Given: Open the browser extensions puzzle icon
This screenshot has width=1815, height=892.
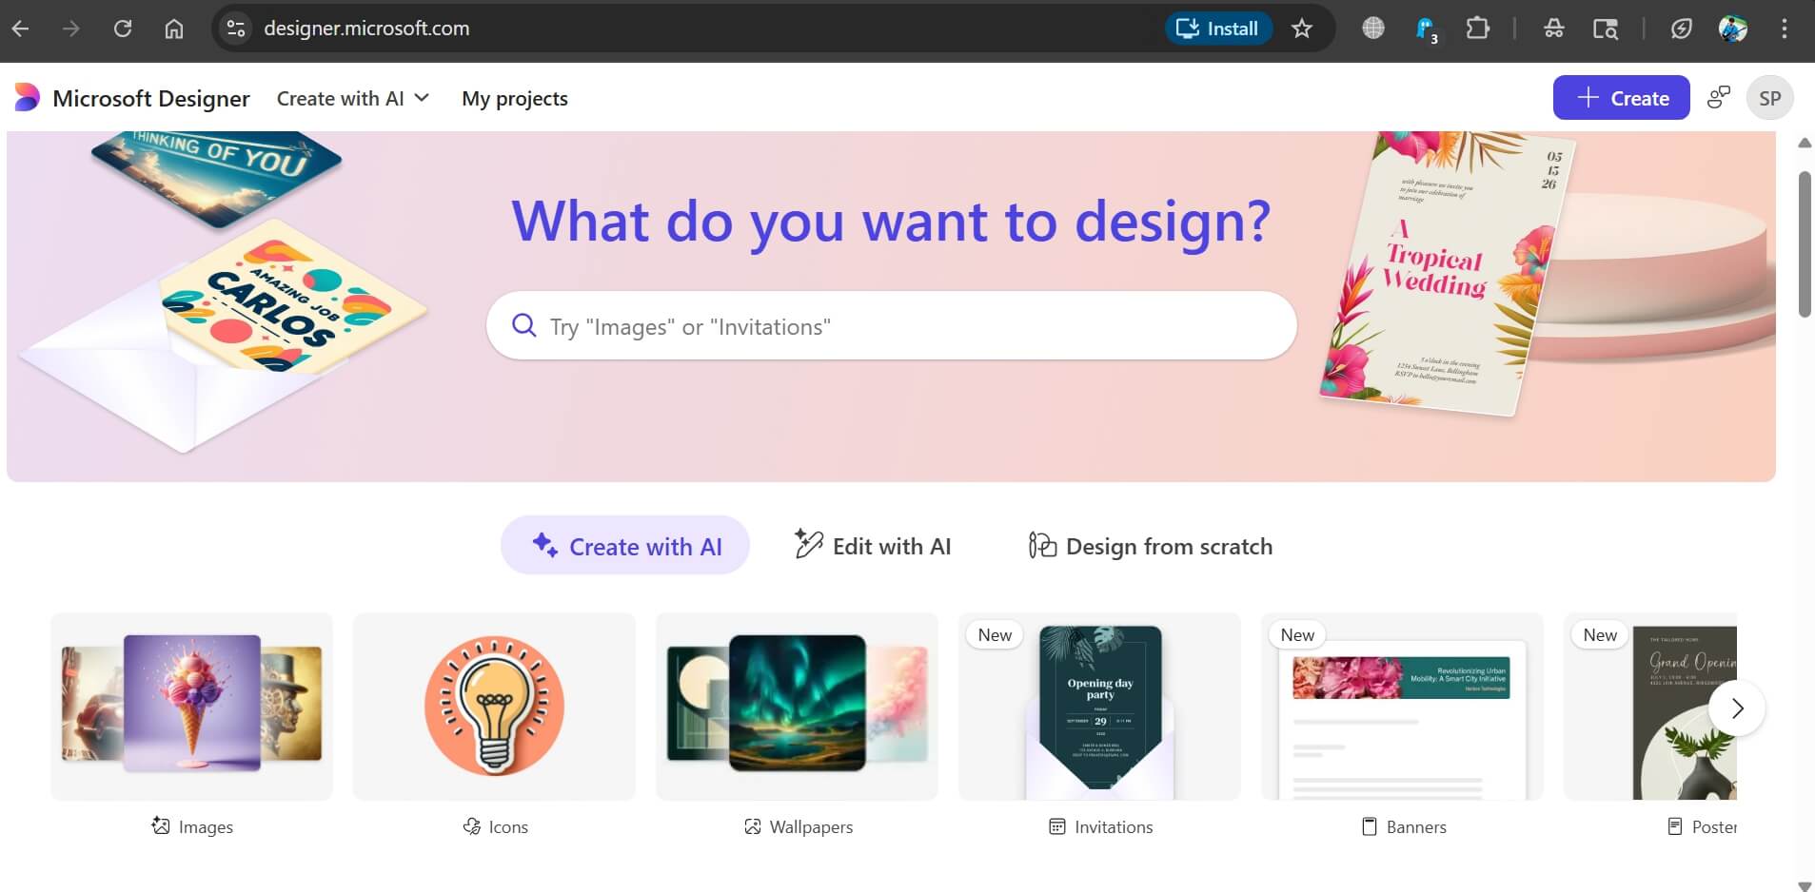Looking at the screenshot, I should pos(1478,29).
